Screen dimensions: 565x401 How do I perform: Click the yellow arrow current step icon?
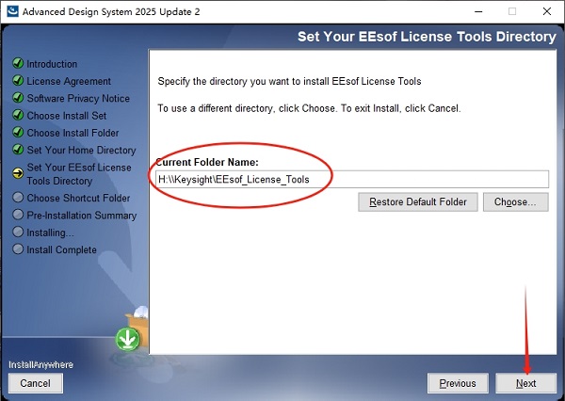coord(18,173)
